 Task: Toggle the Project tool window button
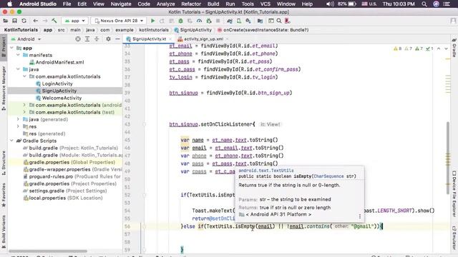coord(4,48)
